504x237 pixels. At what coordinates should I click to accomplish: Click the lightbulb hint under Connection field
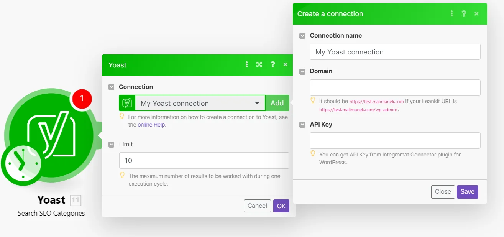pos(122,116)
